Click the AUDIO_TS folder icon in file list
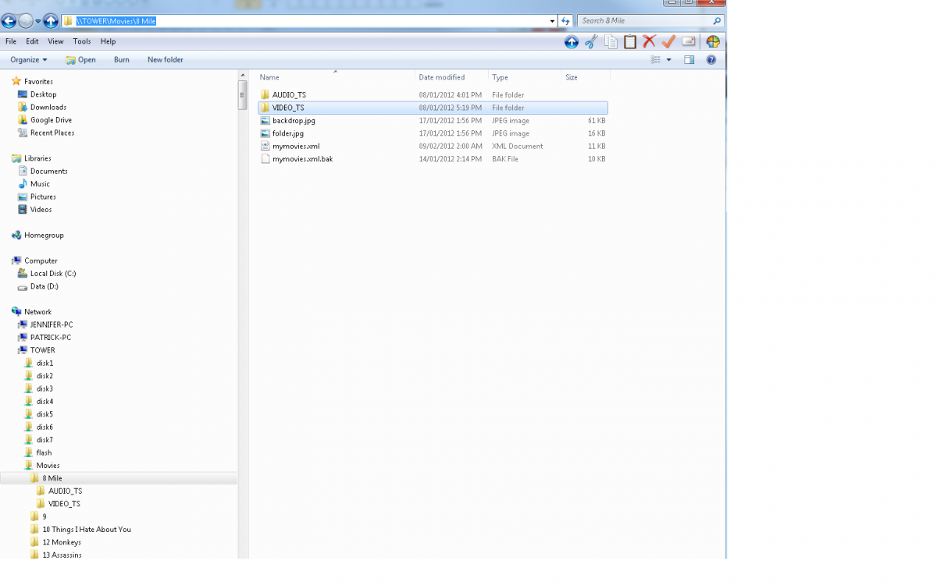 (265, 95)
